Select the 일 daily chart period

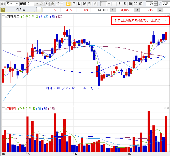click(x=68, y=4)
